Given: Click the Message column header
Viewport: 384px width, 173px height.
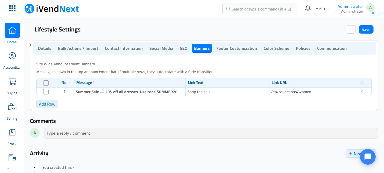Looking at the screenshot, I should [x=130, y=83].
